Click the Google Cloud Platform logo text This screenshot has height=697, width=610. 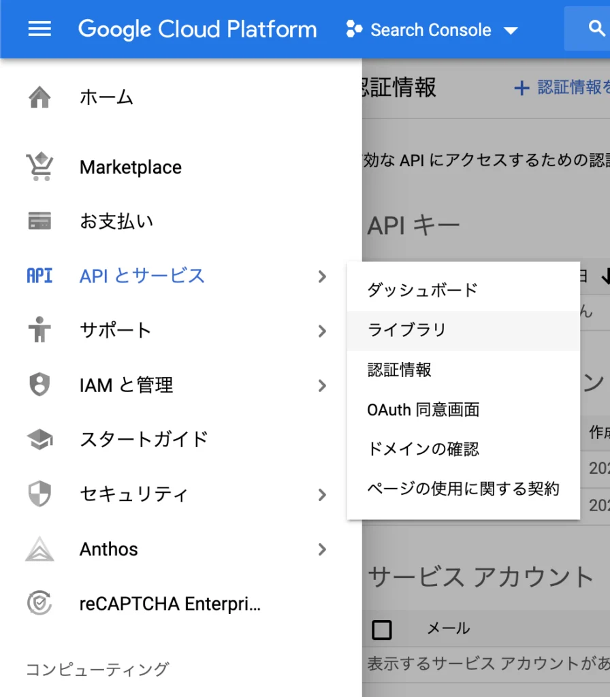coord(197,29)
